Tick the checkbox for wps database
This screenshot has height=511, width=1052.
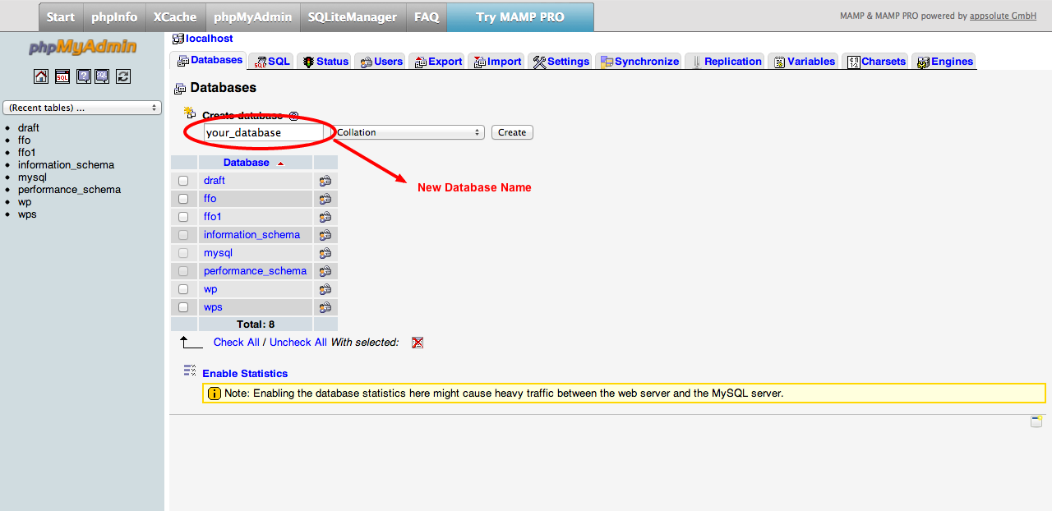point(183,307)
